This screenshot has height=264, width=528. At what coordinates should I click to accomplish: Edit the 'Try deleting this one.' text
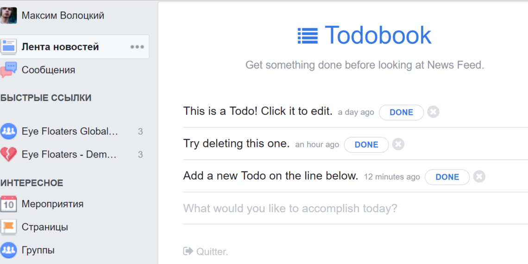tap(236, 144)
